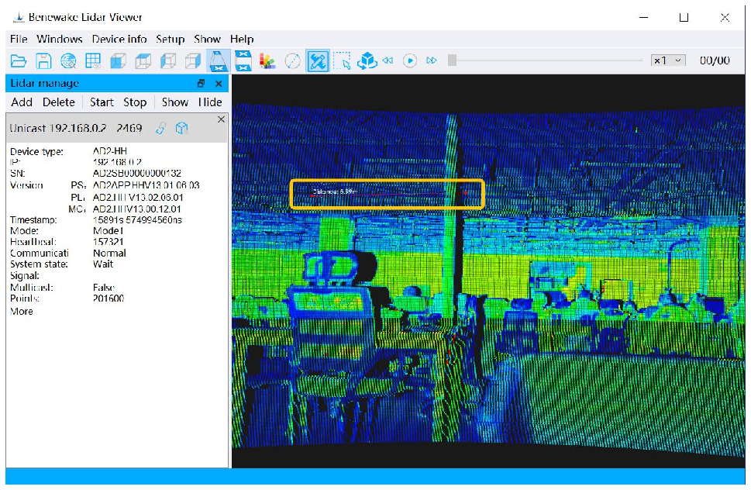Click the Timestamp value 15891s
The image size is (751, 490).
point(137,220)
